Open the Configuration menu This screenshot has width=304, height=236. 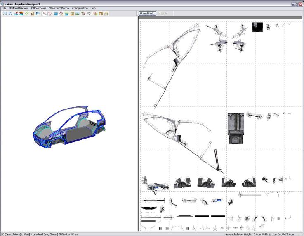(80, 8)
